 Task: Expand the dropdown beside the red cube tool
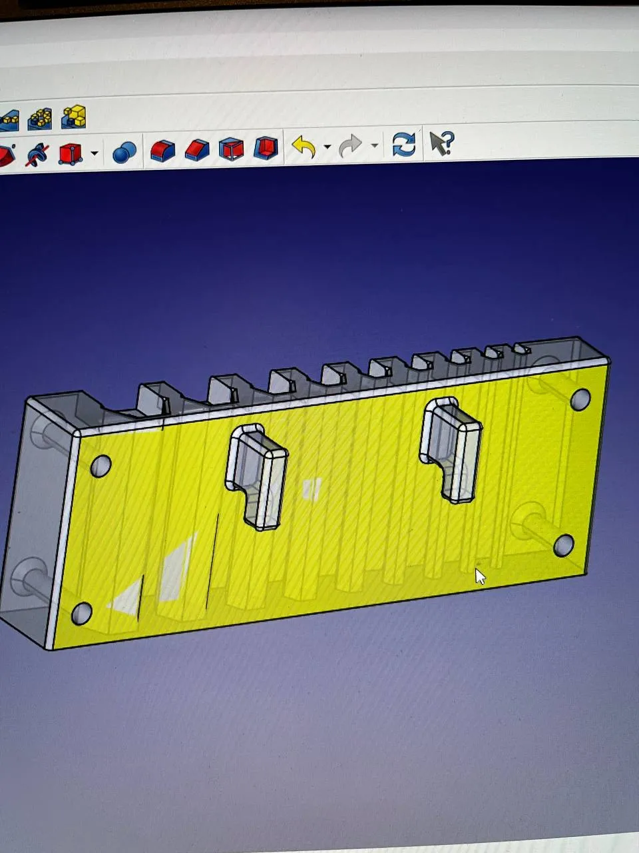coord(93,152)
